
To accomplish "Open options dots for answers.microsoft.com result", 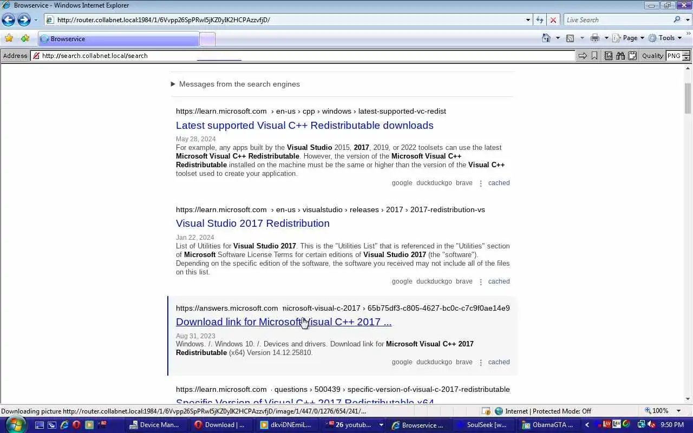I will (480, 363).
